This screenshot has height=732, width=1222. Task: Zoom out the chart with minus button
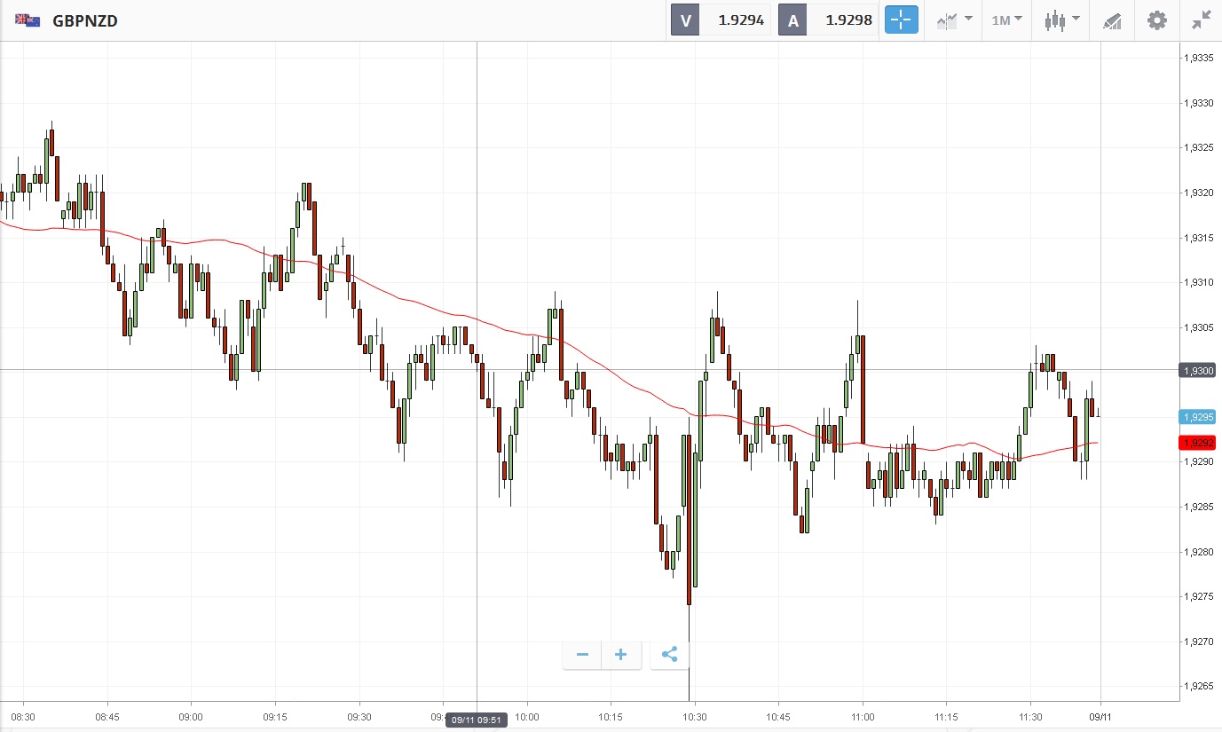582,655
